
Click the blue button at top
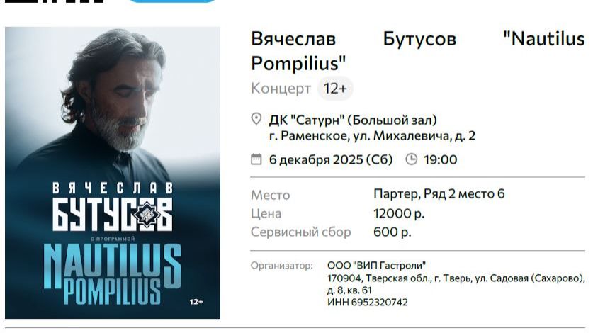172,1
